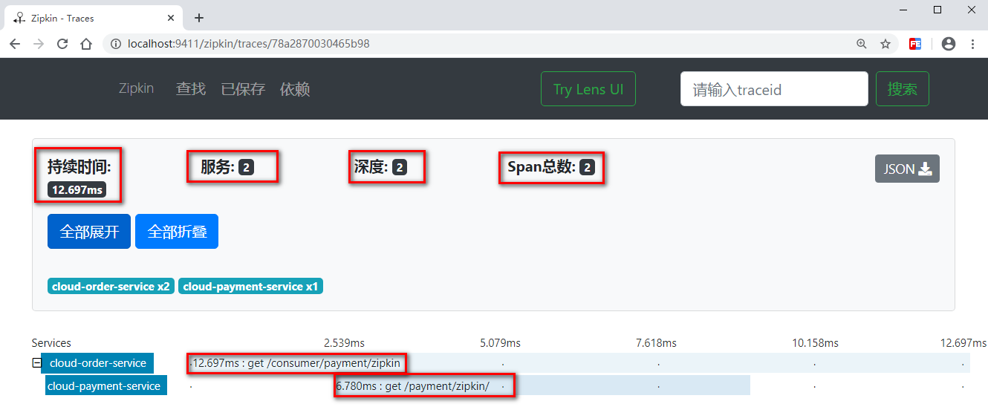This screenshot has width=988, height=407.
Task: Open site information icon in address bar
Action: click(116, 44)
